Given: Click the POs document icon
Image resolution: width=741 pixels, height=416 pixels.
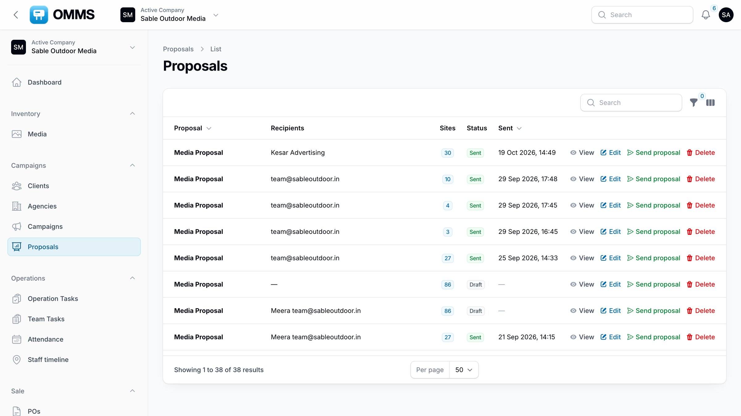Looking at the screenshot, I should (x=17, y=411).
